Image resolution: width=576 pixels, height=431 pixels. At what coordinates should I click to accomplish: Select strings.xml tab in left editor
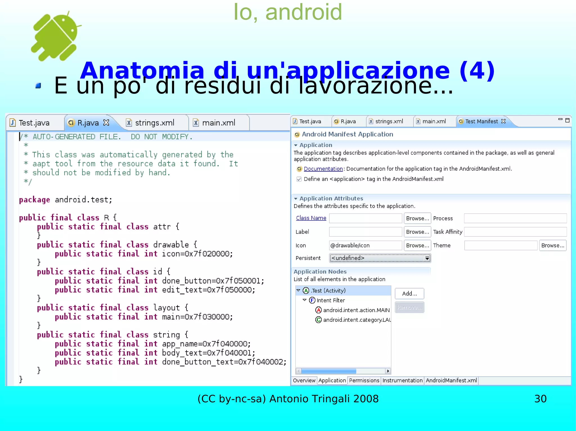coord(154,123)
